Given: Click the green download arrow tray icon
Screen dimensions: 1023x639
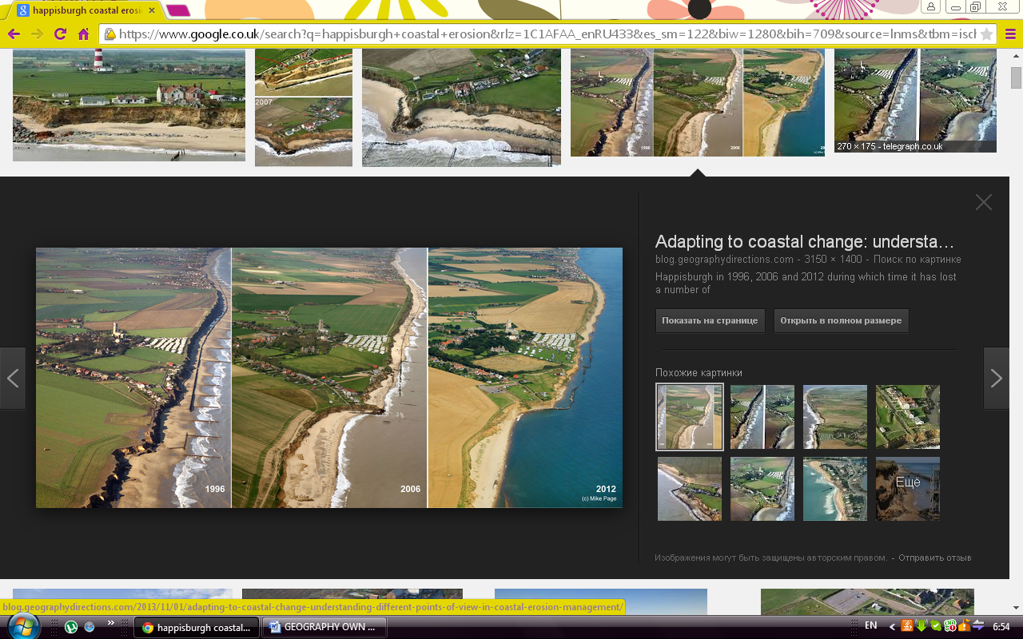Looking at the screenshot, I should [921, 626].
